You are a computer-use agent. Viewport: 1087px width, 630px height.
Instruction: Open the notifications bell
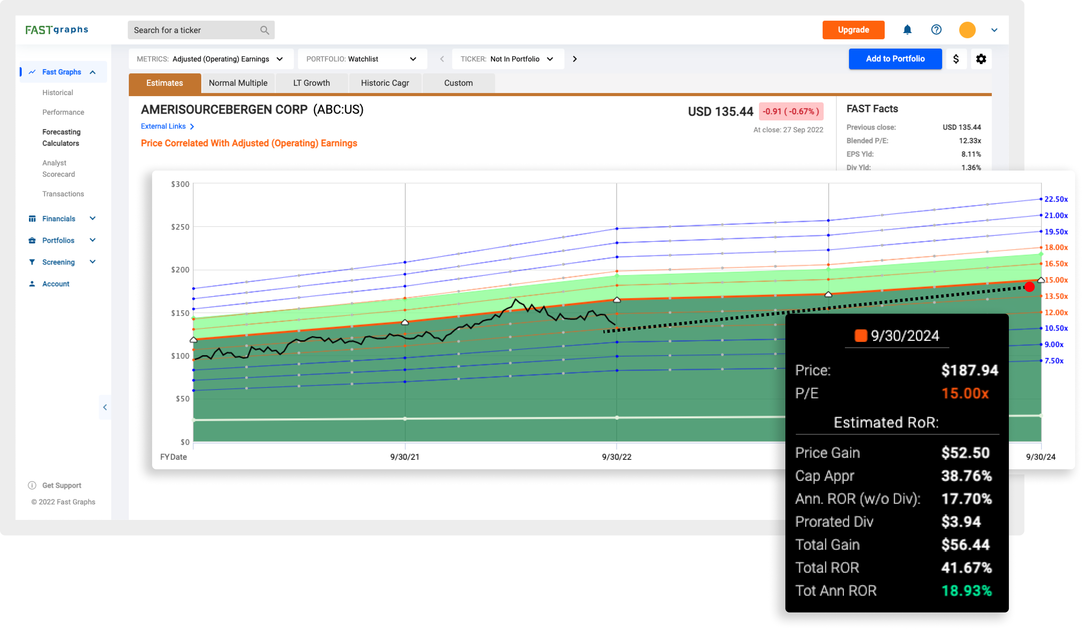[907, 30]
